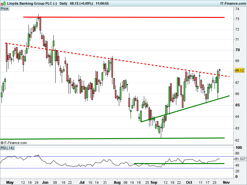247x185 pixels.
Task: Click the candlestick chart icon beside the title
Action: pos(3,3)
